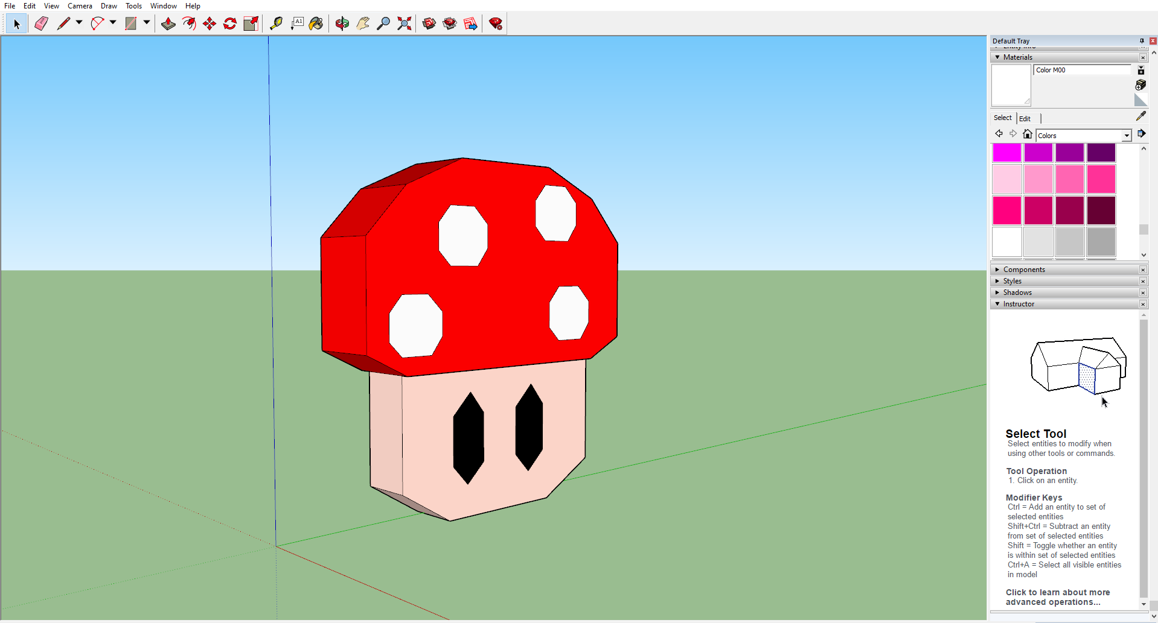Viewport: 1158px width, 623px height.
Task: Activate the Pan hand tool
Action: [x=363, y=24]
